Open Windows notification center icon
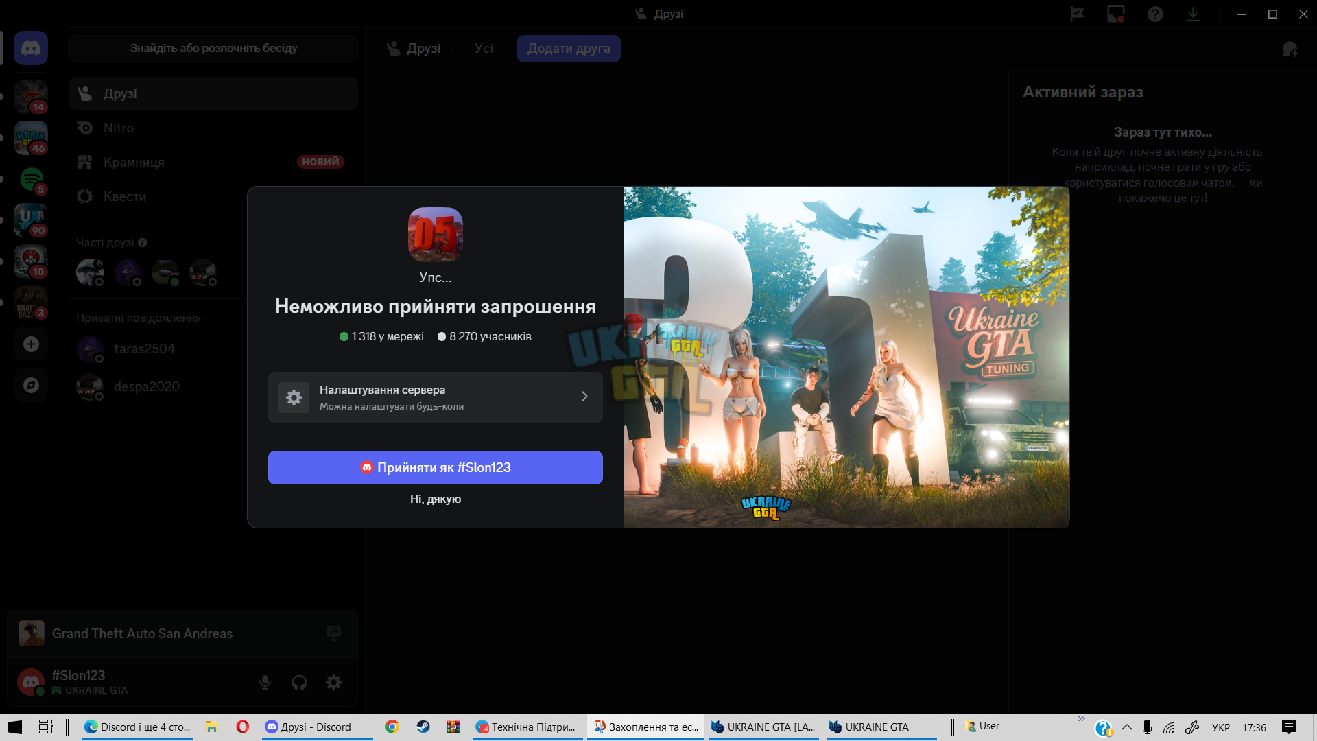The width and height of the screenshot is (1317, 741). 1288,727
